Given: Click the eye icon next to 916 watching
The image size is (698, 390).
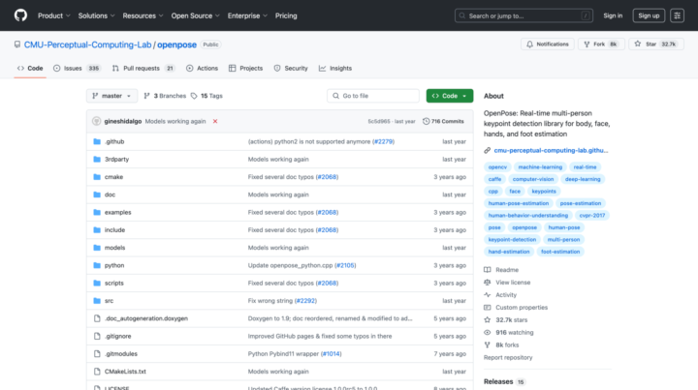Looking at the screenshot, I should point(488,332).
